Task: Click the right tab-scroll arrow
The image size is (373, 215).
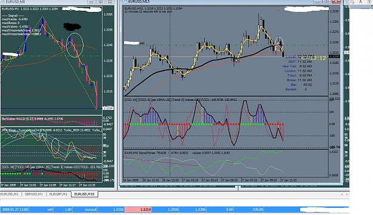Action: click(x=347, y=195)
